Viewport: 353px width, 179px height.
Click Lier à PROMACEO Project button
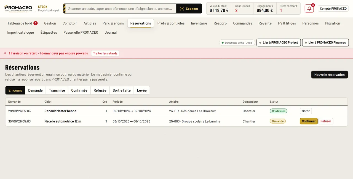click(279, 42)
